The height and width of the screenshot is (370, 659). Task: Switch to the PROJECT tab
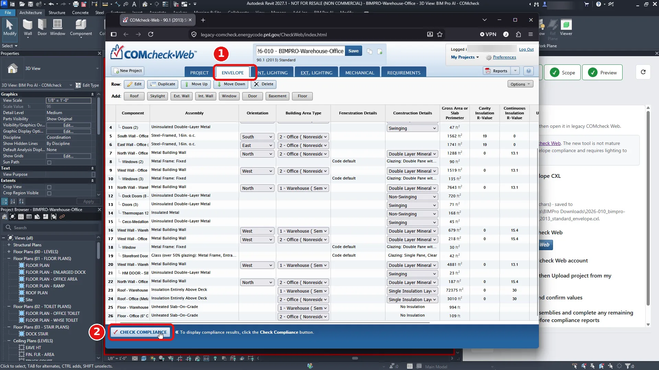coord(199,73)
